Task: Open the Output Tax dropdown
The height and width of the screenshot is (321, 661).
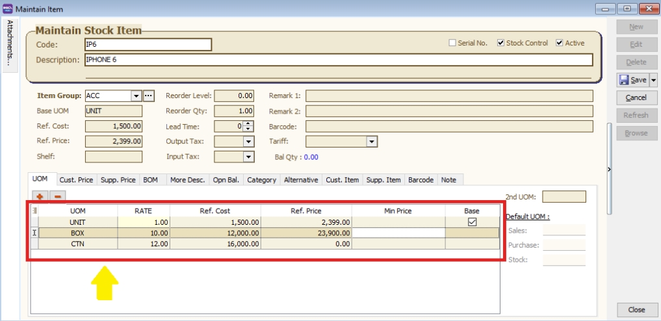Action: click(x=248, y=142)
